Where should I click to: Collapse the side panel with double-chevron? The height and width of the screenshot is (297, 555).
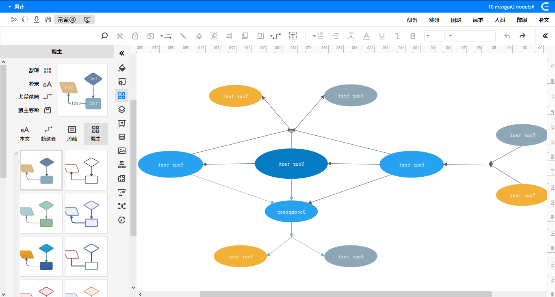pos(121,53)
